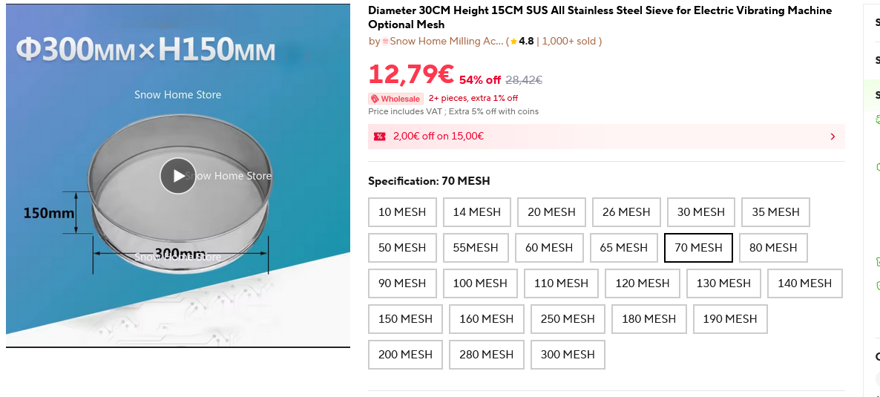Click the 70 MESH selected option
The height and width of the screenshot is (397, 880).
click(698, 248)
